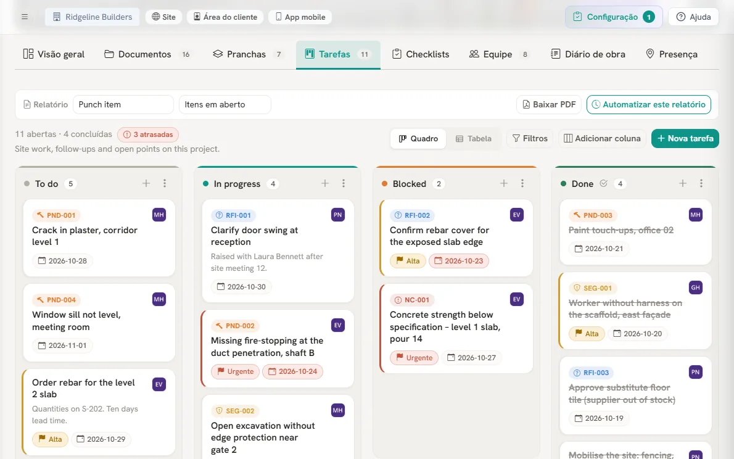Click Adicionar coluna button

click(602, 139)
